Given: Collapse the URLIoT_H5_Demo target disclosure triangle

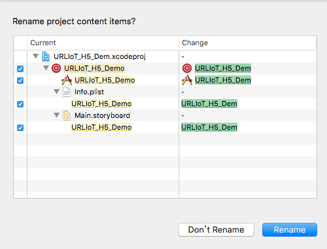Looking at the screenshot, I should pos(46,68).
